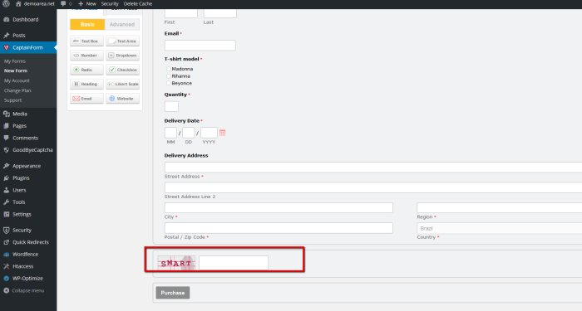The image size is (582, 311).
Task: Click the Wordfence sidebar icon
Action: pyautogui.click(x=7, y=255)
